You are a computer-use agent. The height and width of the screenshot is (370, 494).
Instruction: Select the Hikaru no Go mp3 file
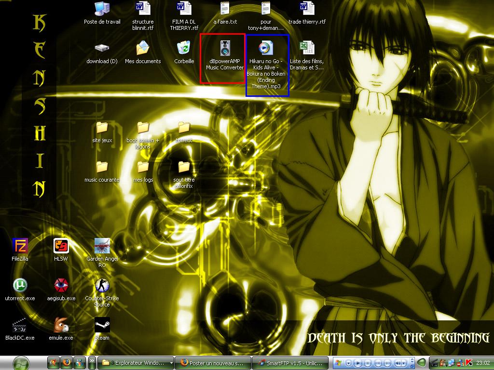266,65
